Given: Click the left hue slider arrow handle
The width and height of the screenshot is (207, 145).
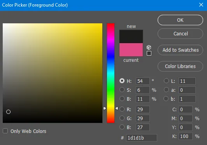Looking at the screenshot, I should point(105,108).
